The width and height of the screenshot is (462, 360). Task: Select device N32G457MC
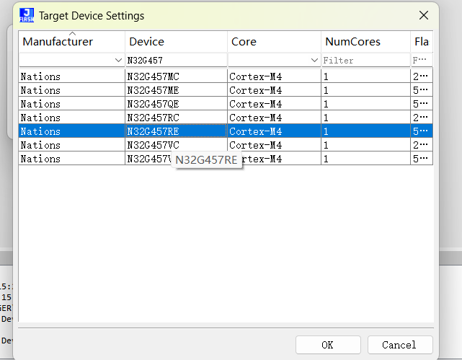pos(176,76)
